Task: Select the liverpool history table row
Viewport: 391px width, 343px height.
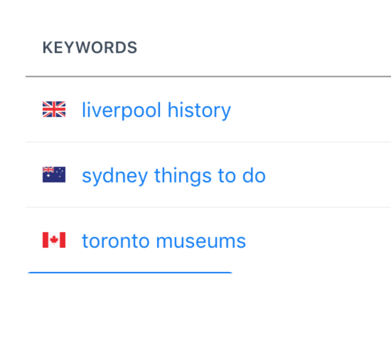Action: click(x=208, y=110)
